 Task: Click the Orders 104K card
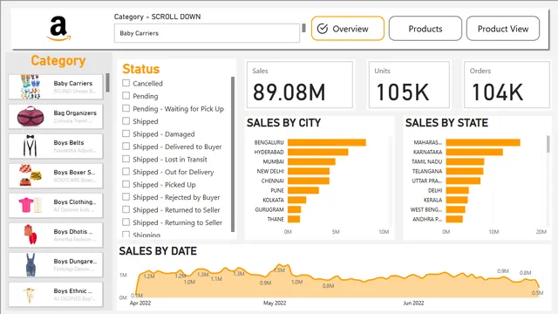coord(507,85)
